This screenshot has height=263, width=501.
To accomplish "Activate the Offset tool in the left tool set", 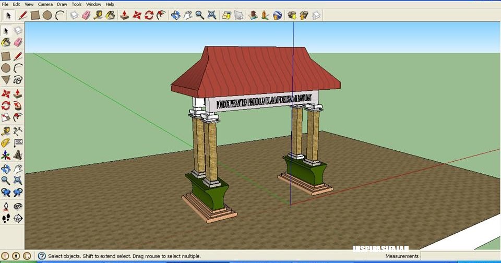I will [18, 117].
